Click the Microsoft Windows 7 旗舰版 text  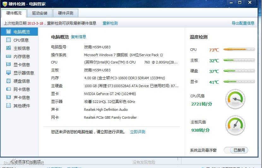tap(123, 55)
